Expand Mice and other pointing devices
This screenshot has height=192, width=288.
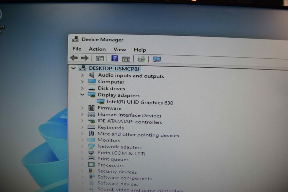[x=82, y=134]
